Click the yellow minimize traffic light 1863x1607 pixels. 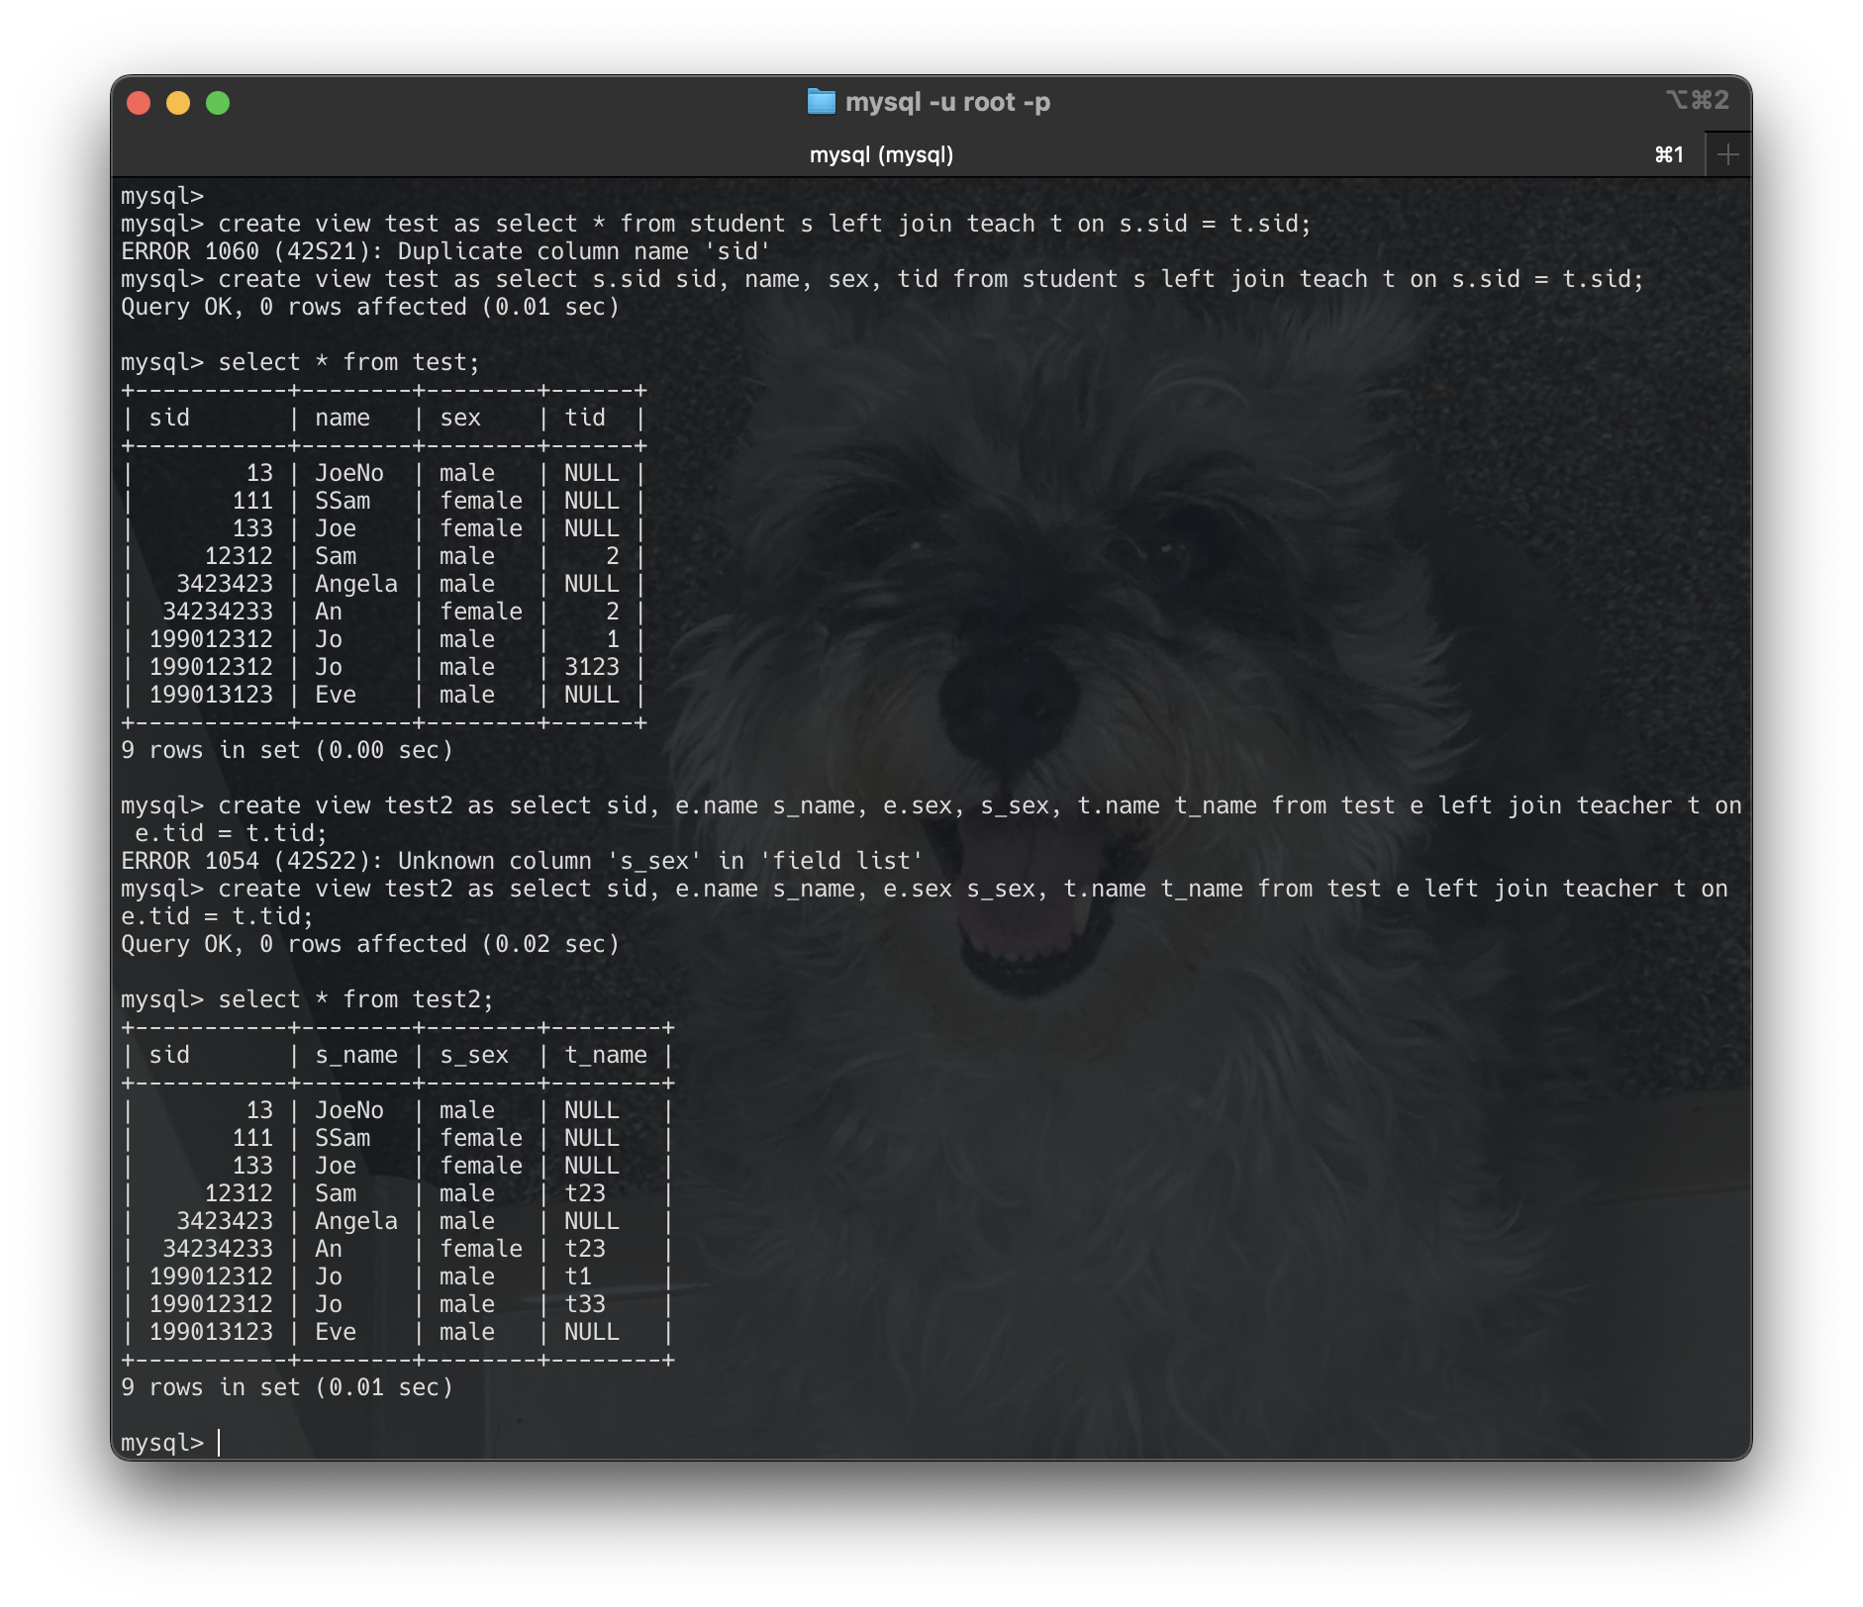coord(178,102)
